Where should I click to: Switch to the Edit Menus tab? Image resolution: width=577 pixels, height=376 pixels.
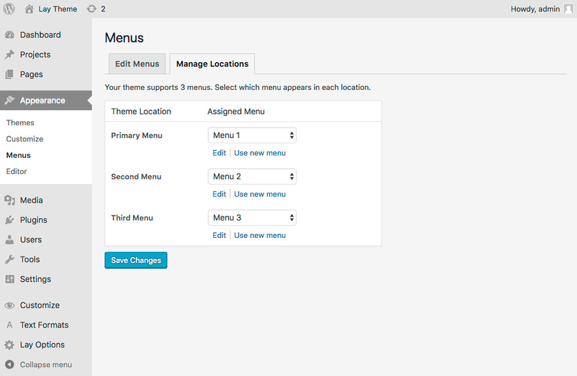[137, 64]
